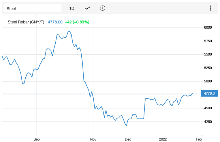Image resolution: width=220 pixels, height=142 pixels.
Task: Click the 5500 y-axis label
Action: click(x=208, y=54)
